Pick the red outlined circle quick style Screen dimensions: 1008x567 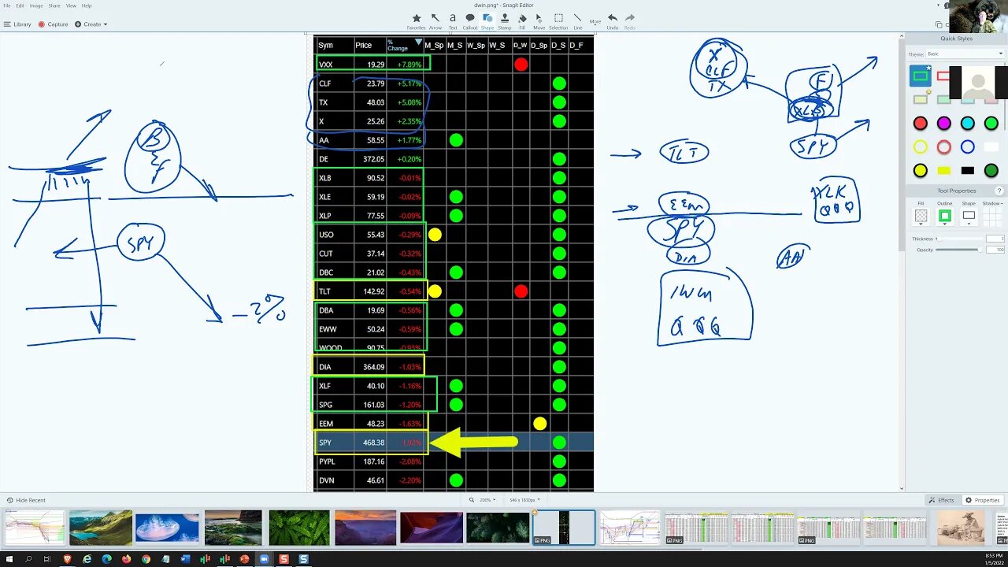(x=944, y=146)
